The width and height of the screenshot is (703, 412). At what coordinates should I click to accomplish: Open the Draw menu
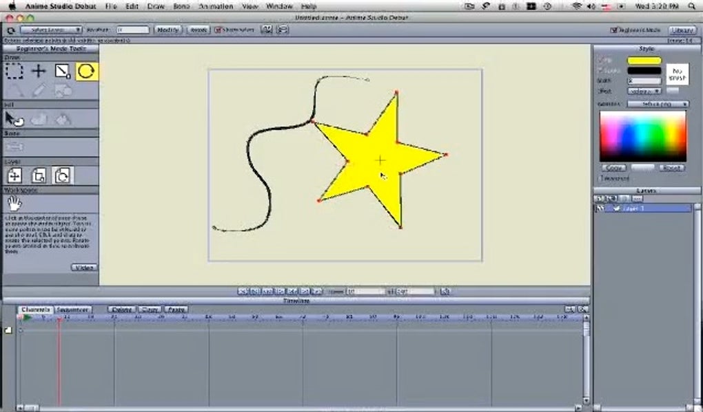[x=156, y=6]
